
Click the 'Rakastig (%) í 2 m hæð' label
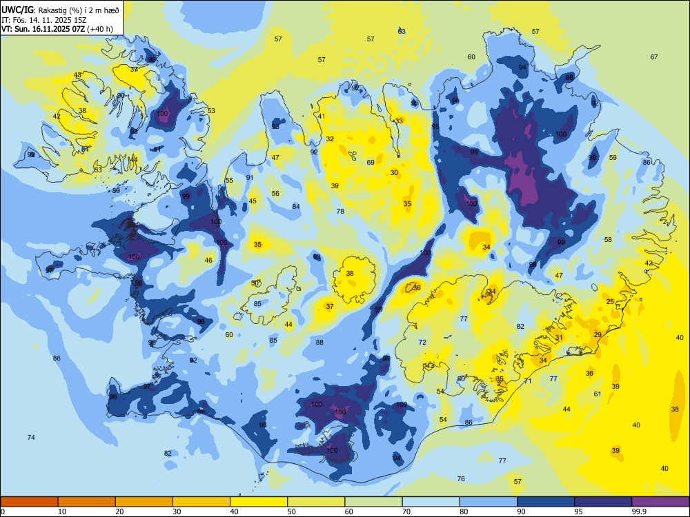tap(79, 10)
